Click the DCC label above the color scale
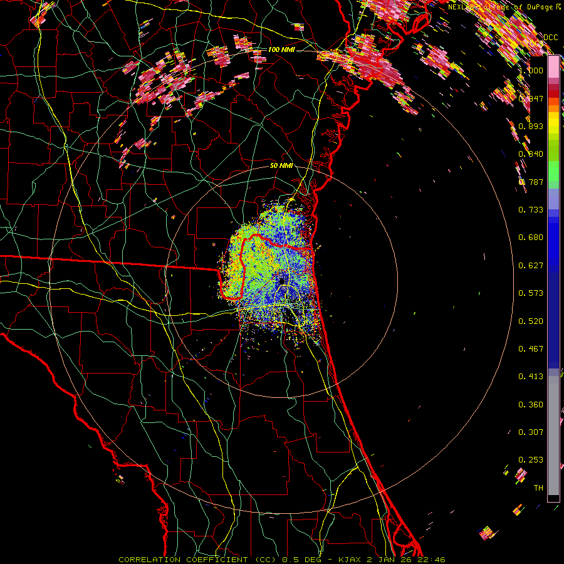The height and width of the screenshot is (564, 564). click(551, 38)
